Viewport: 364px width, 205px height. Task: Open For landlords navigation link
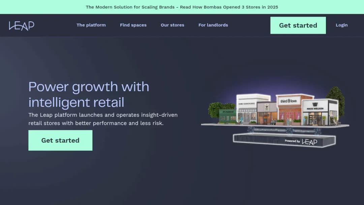pos(213,25)
